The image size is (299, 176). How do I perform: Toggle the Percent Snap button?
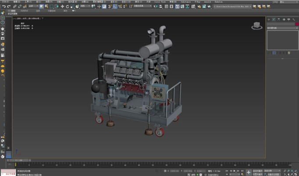click(x=120, y=7)
